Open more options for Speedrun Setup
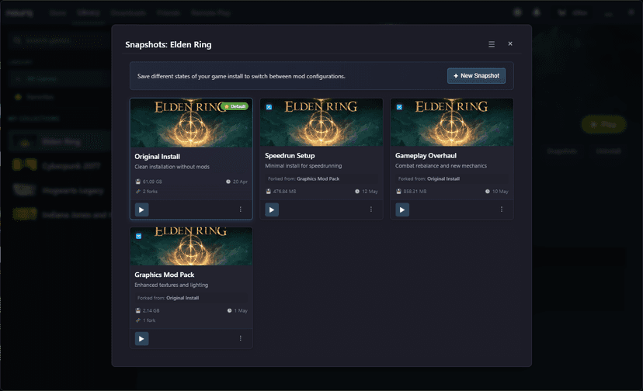Screen dimensions: 643x391 tap(370, 209)
